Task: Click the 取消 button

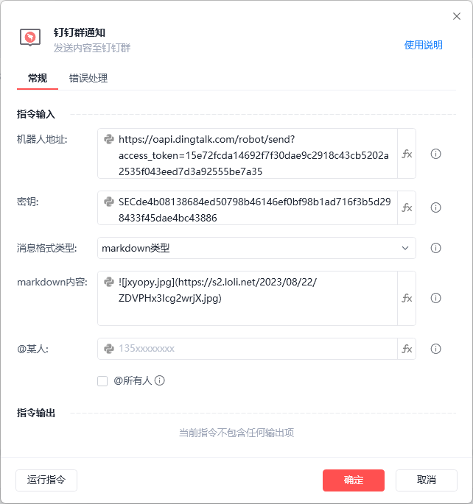Action: [427, 480]
